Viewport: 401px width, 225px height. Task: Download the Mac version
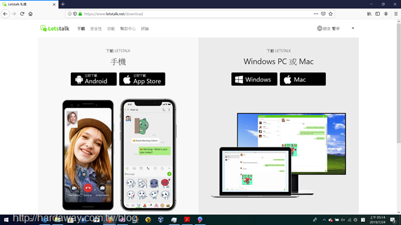pos(303,79)
